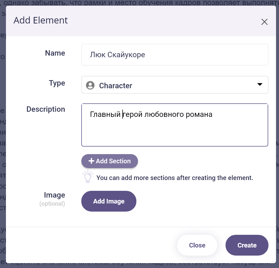Image resolution: width=279 pixels, height=268 pixels.
Task: Click the Create button
Action: point(247,245)
